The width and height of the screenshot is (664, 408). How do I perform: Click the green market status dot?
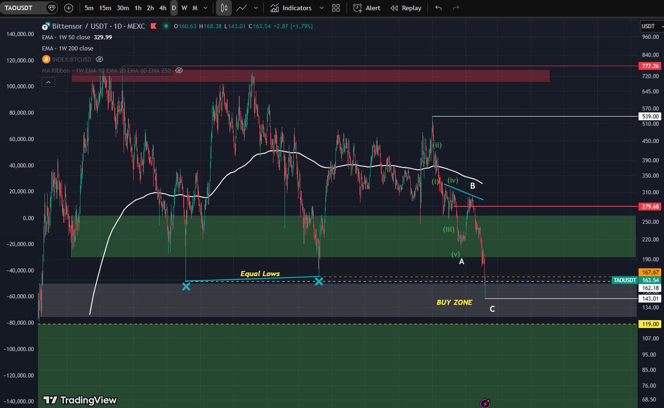(165, 26)
